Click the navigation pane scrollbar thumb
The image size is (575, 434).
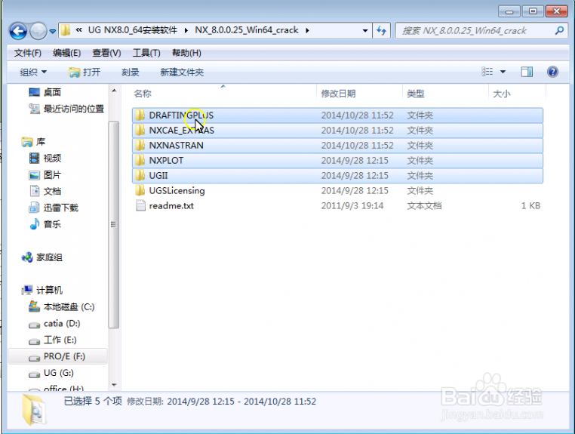114,224
